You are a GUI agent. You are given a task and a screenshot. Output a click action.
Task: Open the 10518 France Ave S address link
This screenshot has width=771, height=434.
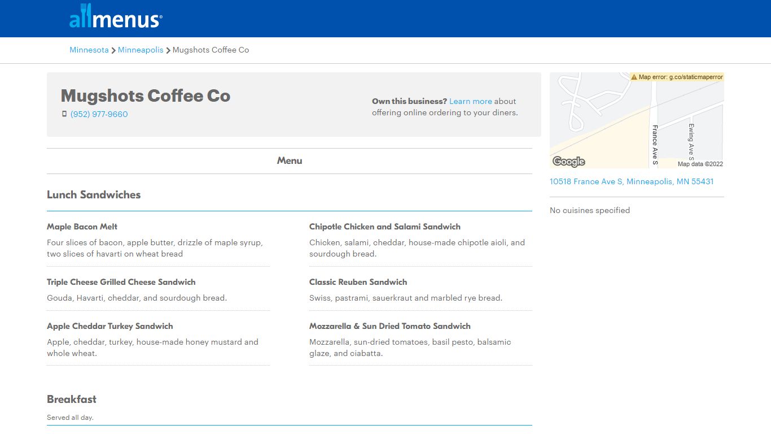632,181
